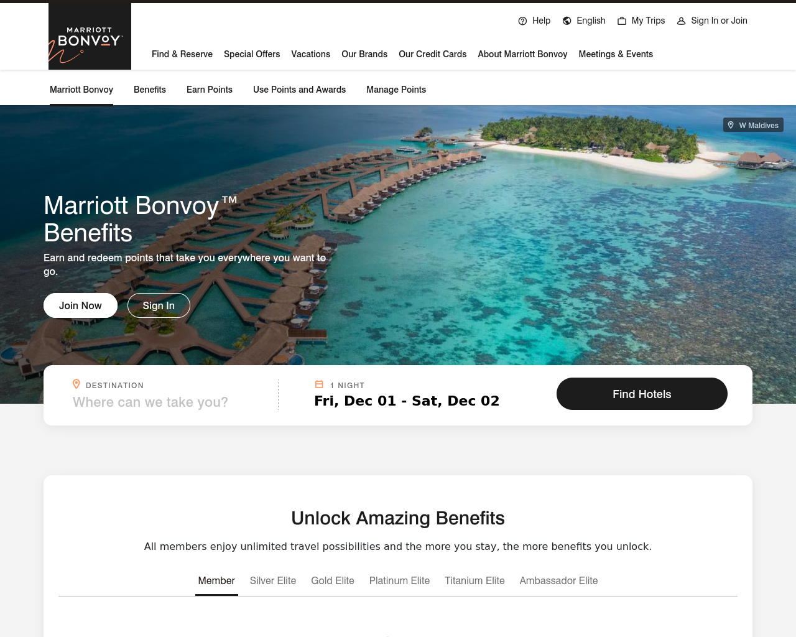
Task: Click the My Trips suitcase icon
Action: click(622, 21)
